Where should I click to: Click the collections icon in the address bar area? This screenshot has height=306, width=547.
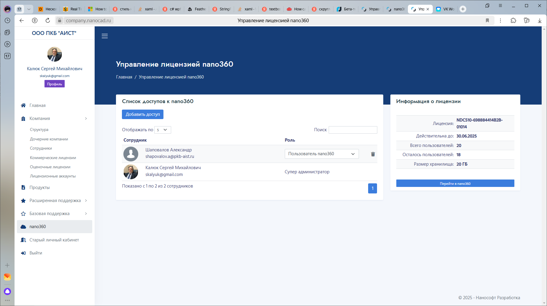tap(527, 20)
